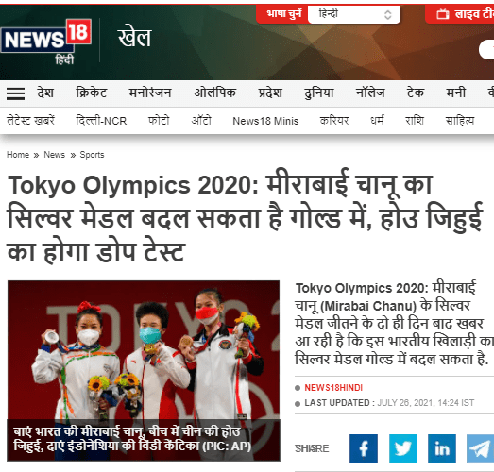Click the language dropdown arrows
Viewport: 494px width, 472px height.
[388, 14]
